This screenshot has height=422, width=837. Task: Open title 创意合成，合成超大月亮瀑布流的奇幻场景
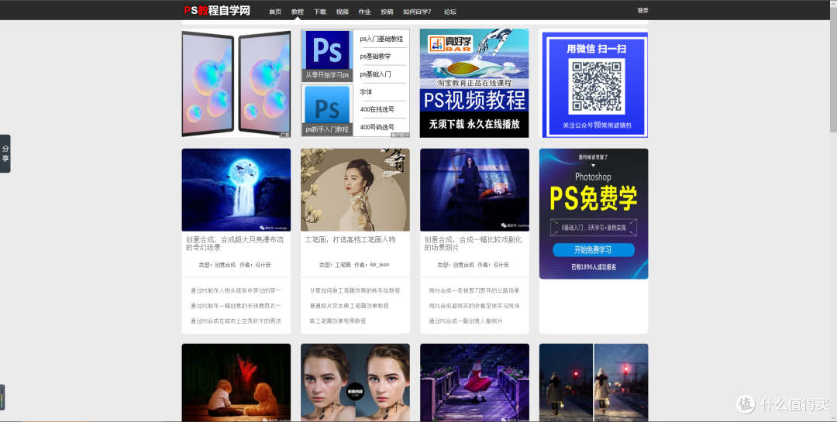(x=235, y=244)
